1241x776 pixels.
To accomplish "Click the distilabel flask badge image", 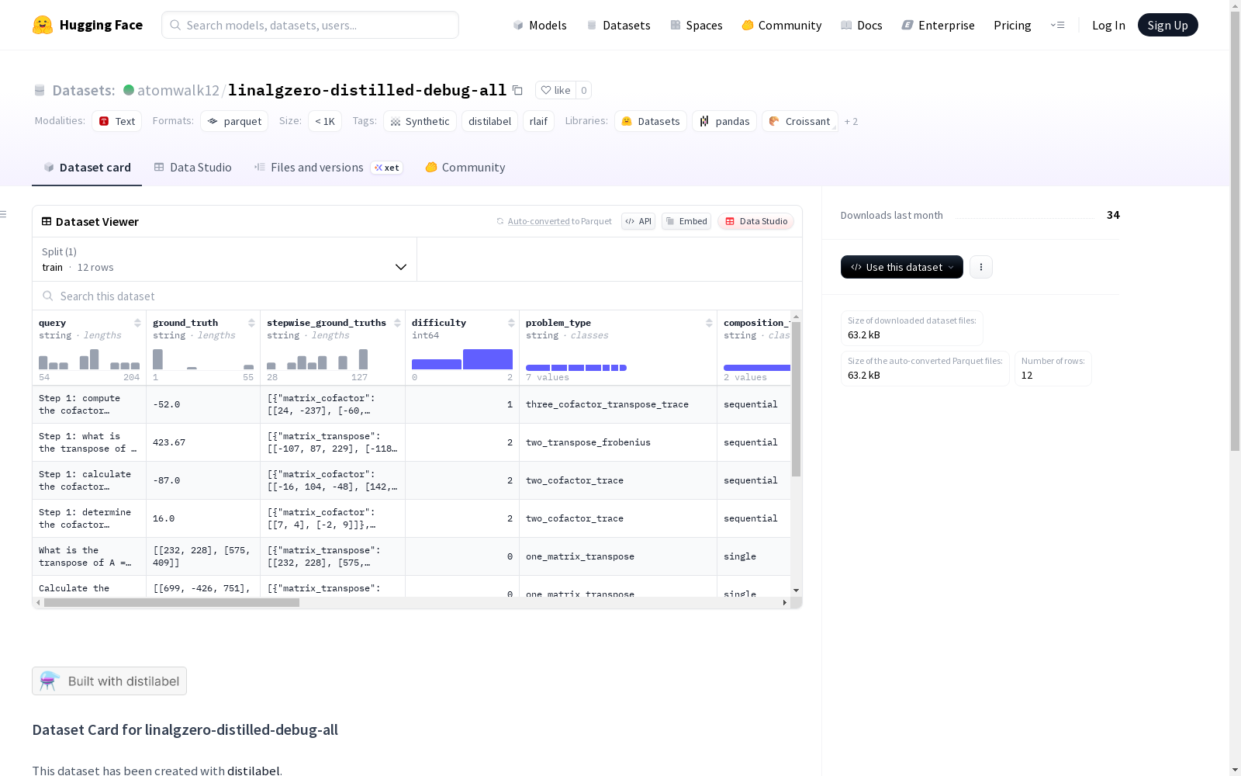I will pos(109,681).
